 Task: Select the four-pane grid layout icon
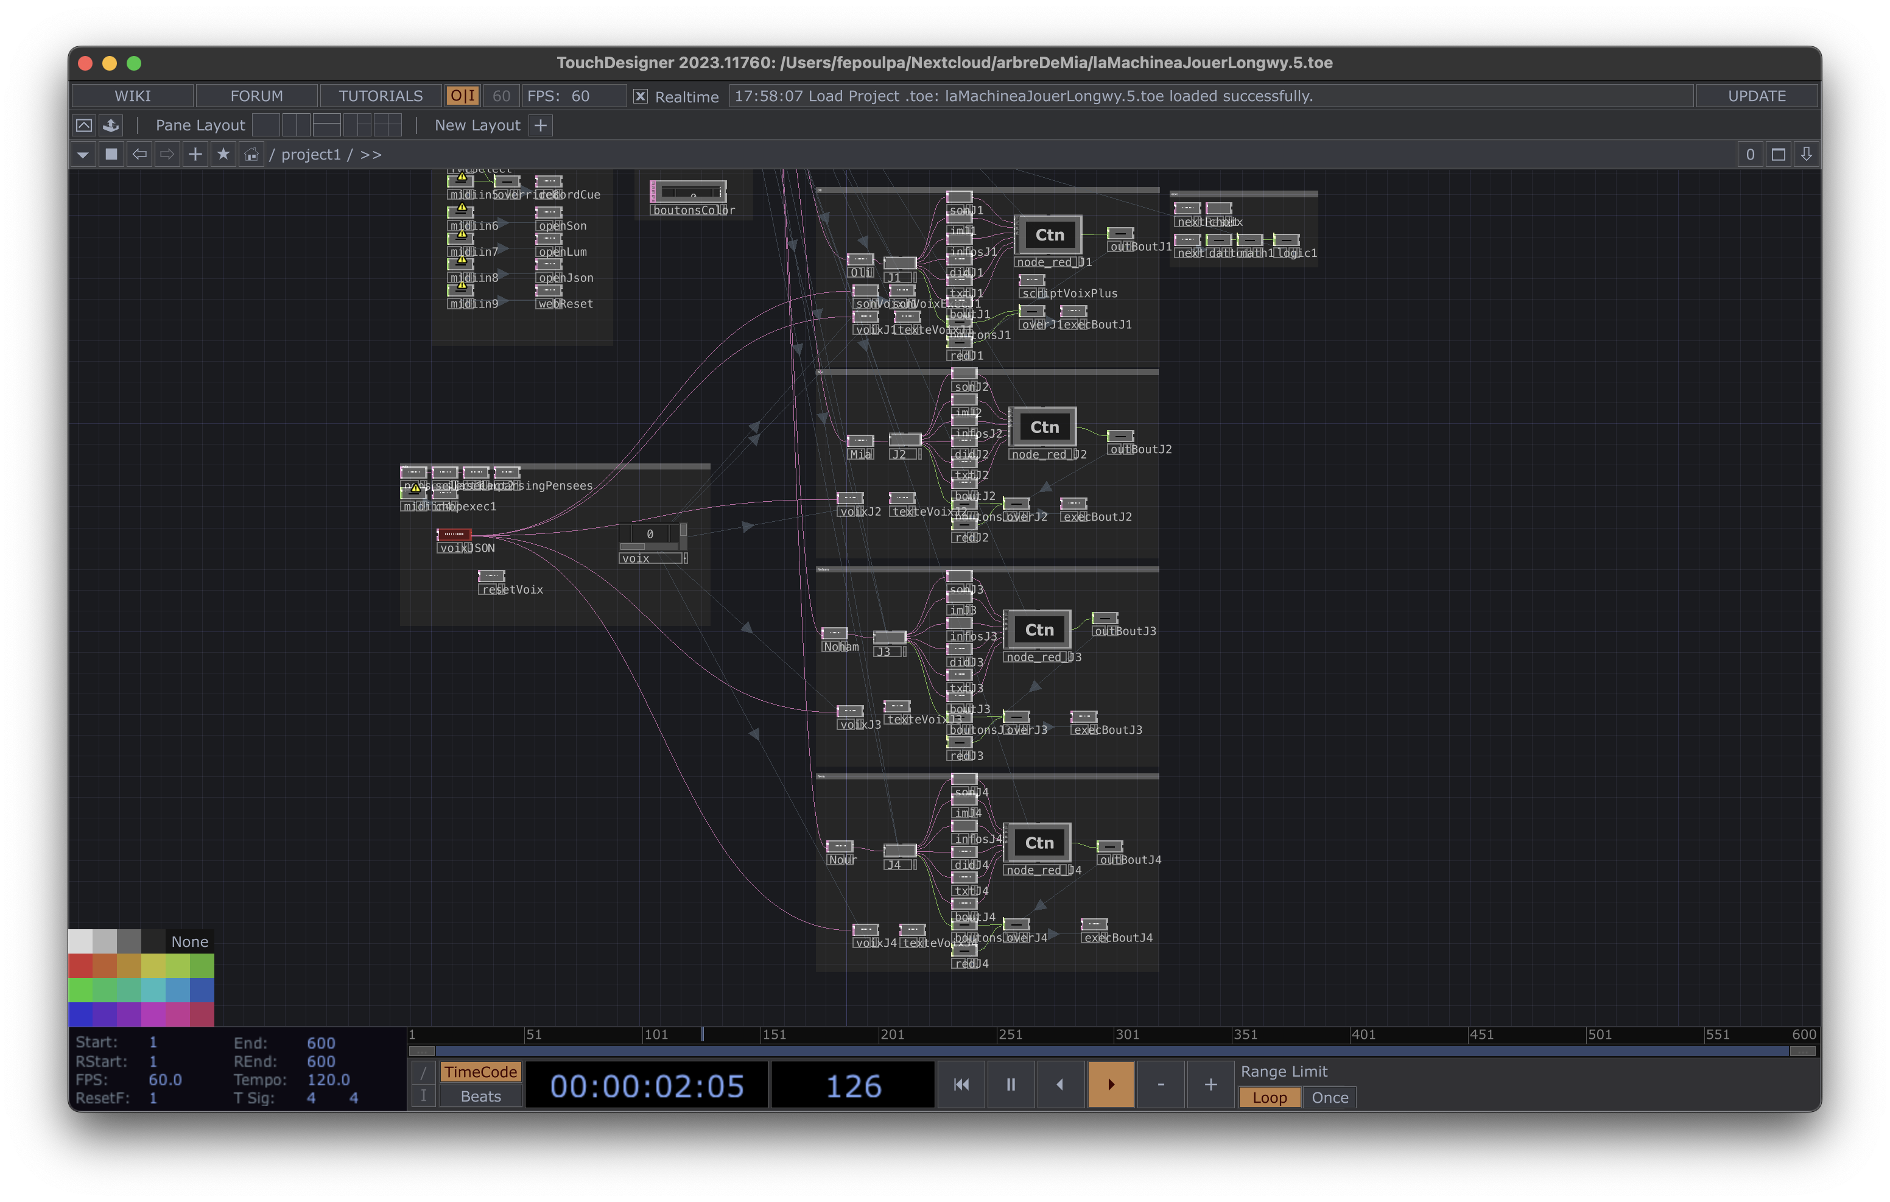tap(387, 125)
